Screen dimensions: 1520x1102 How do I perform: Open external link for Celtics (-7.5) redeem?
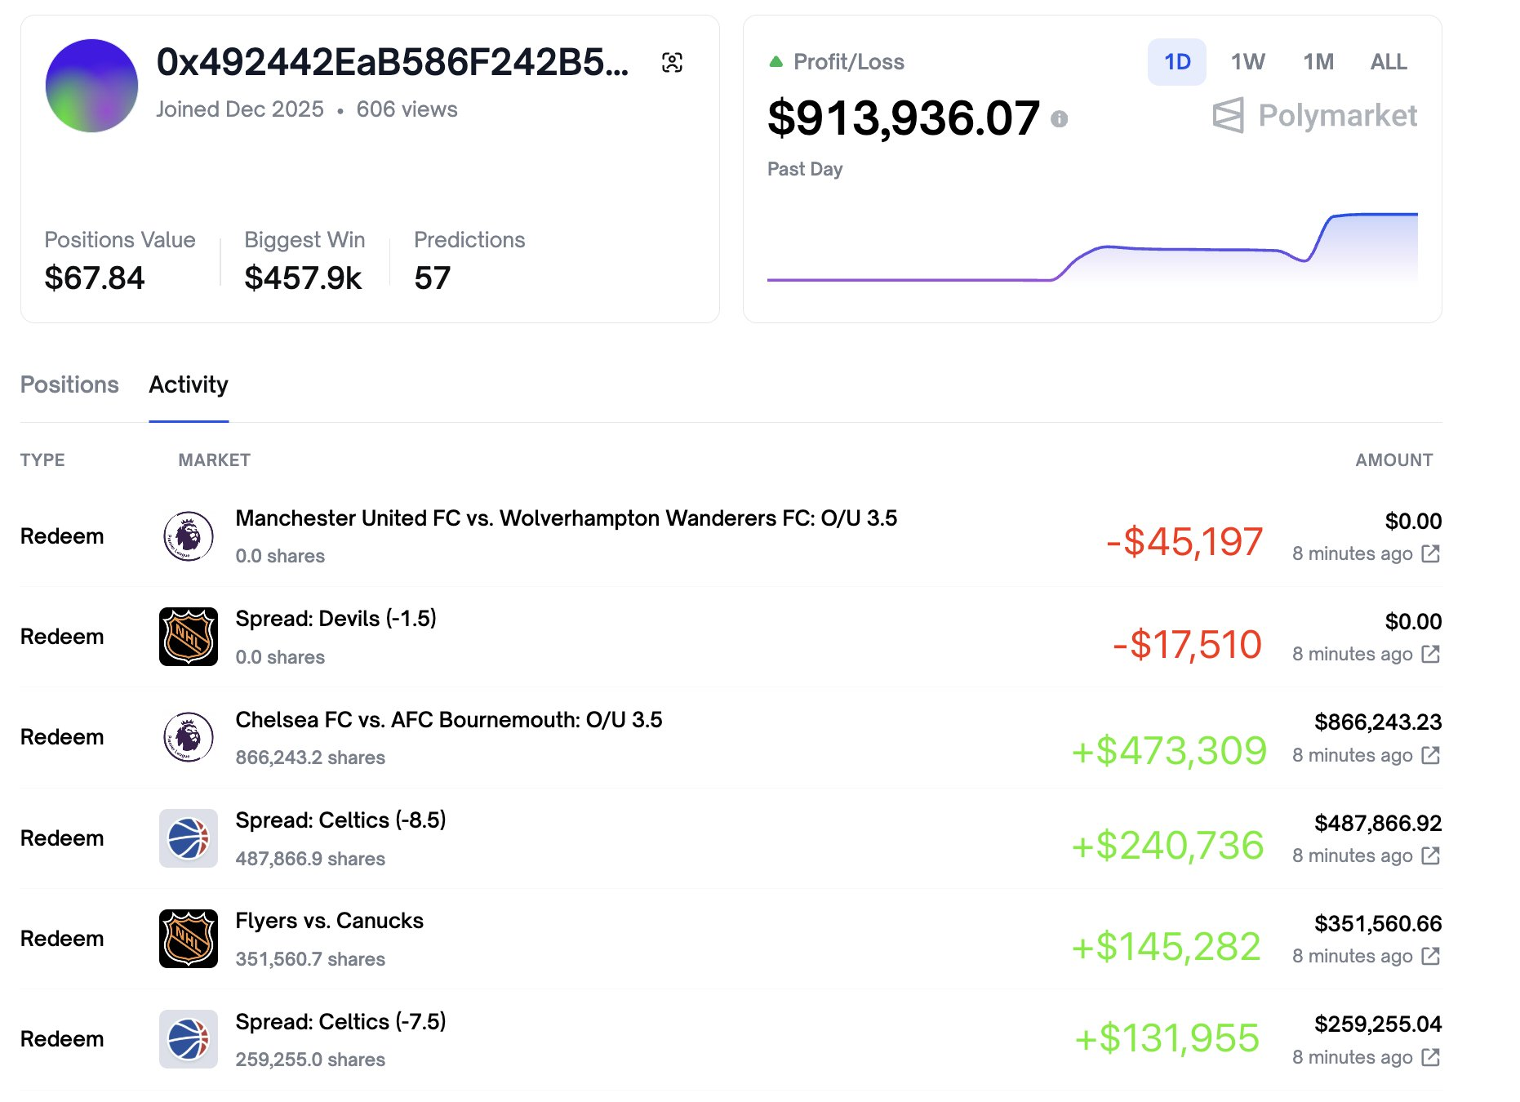pos(1430,1057)
